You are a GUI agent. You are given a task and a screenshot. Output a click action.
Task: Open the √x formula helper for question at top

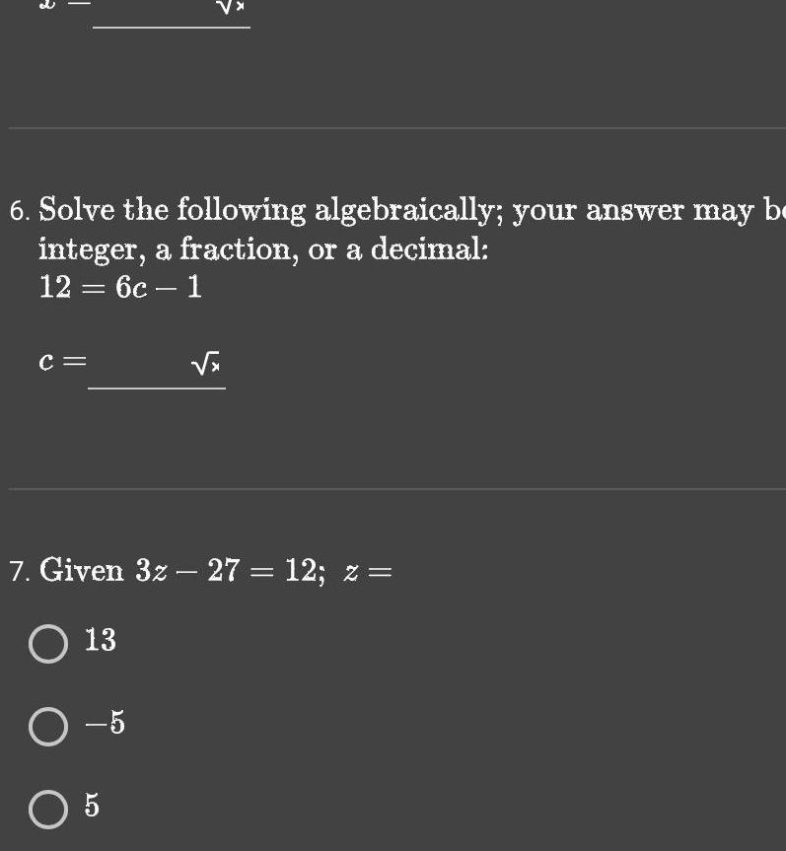232,8
